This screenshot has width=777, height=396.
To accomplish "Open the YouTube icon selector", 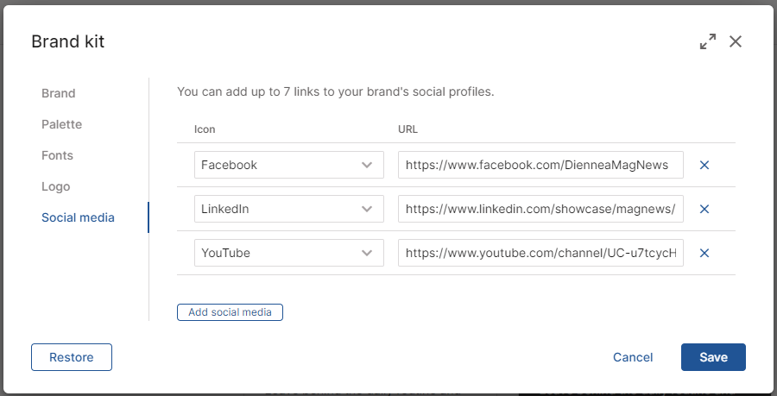I will click(289, 253).
